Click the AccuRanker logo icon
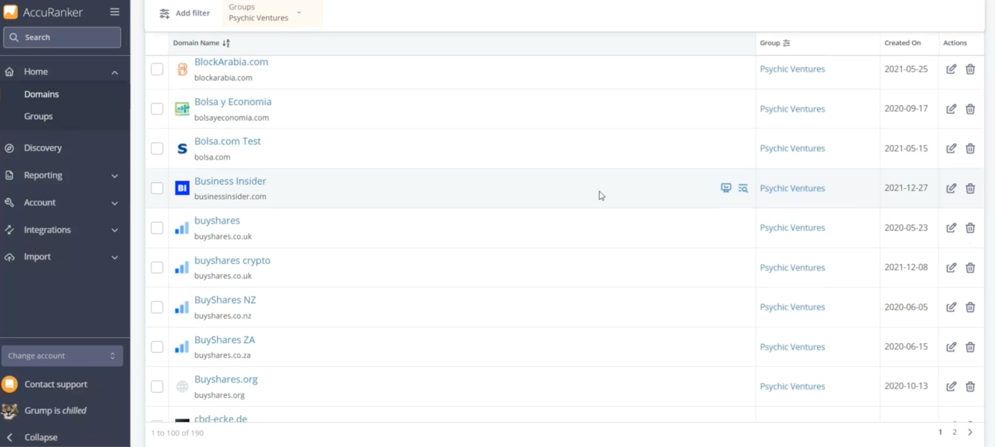The image size is (995, 447). (x=10, y=12)
